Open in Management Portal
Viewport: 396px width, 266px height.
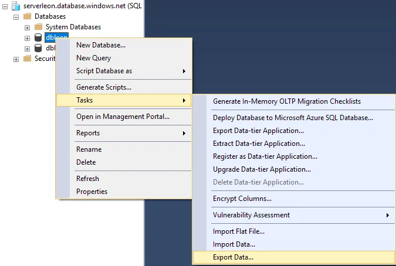click(x=123, y=117)
